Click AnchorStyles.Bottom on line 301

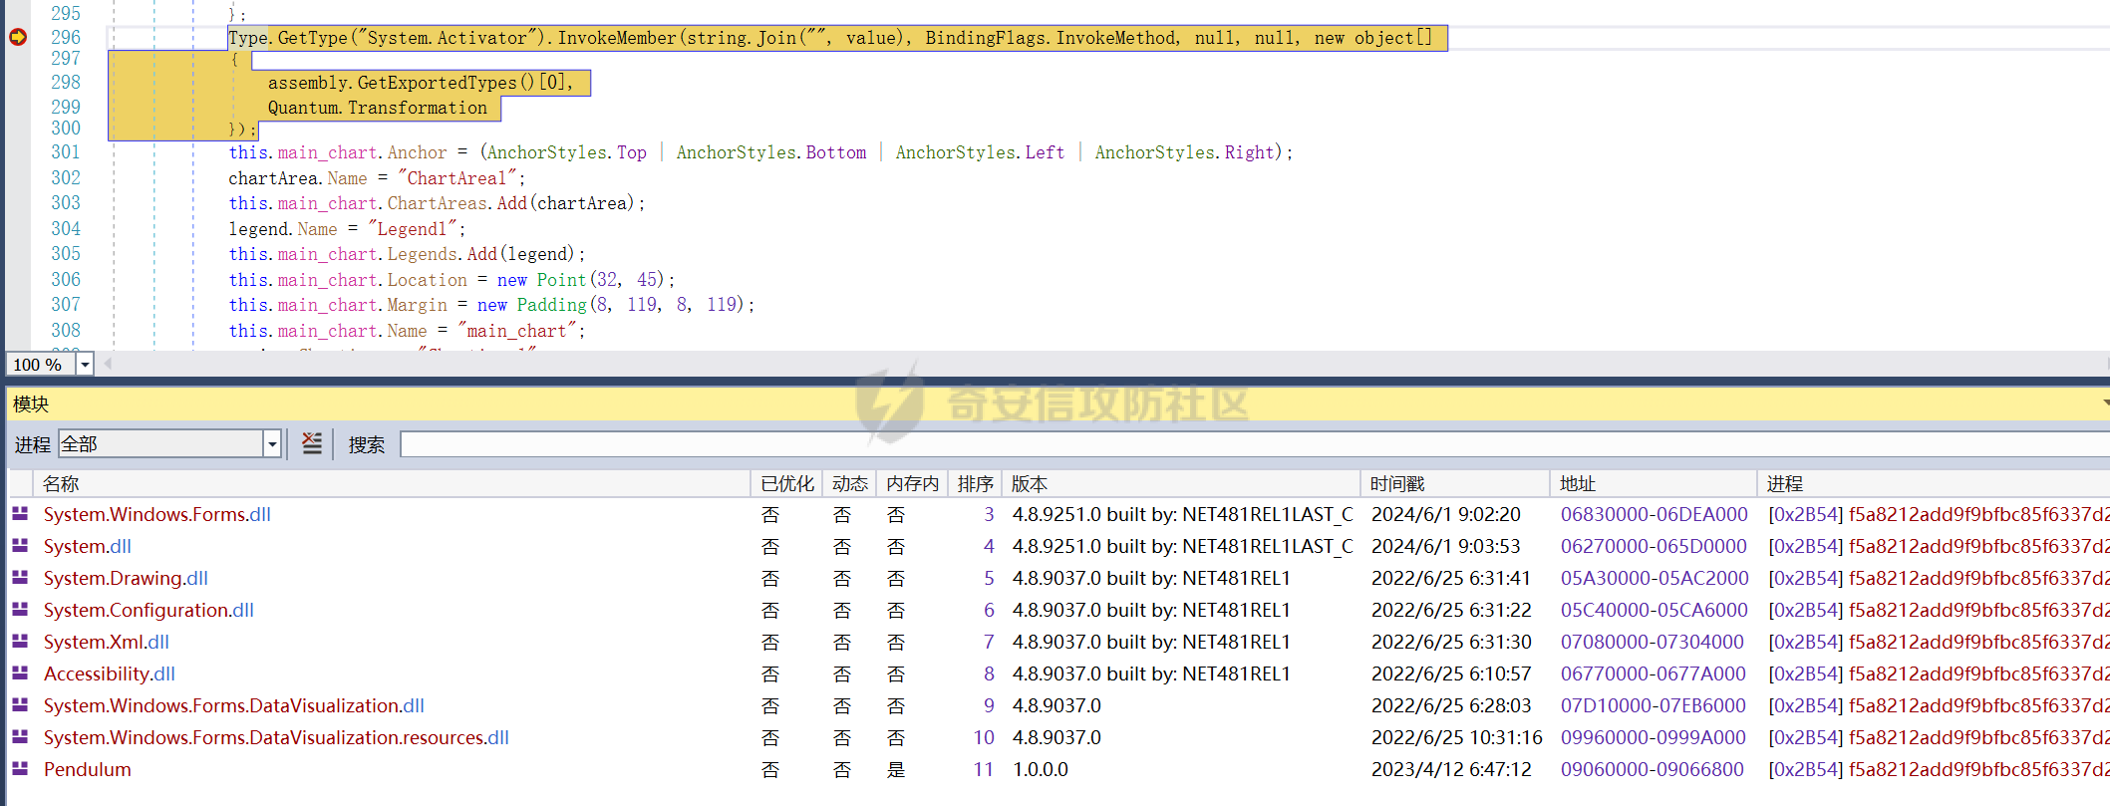click(x=771, y=152)
